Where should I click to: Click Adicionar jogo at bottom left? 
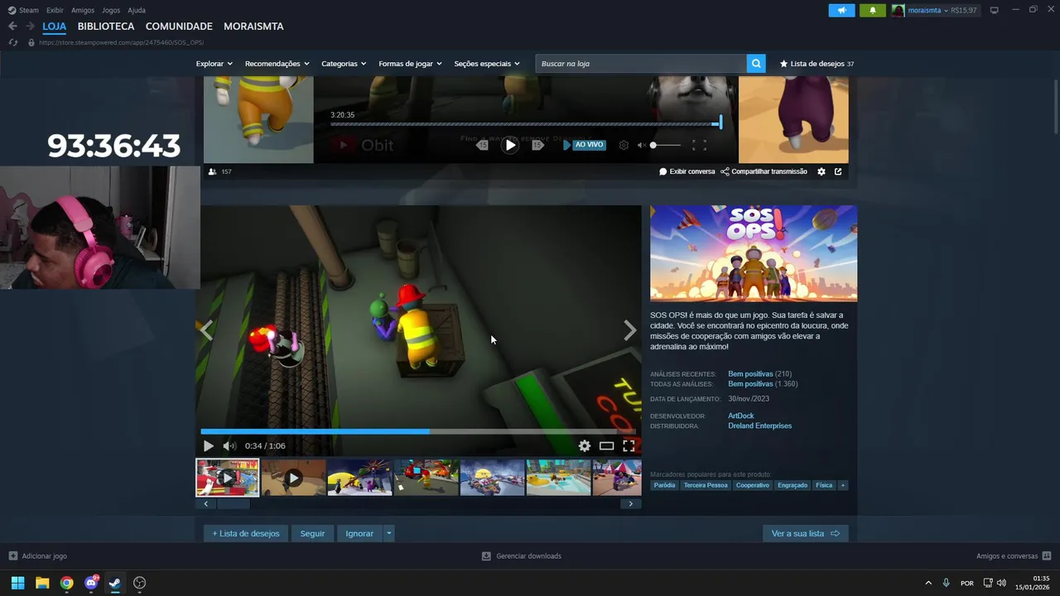coord(38,556)
